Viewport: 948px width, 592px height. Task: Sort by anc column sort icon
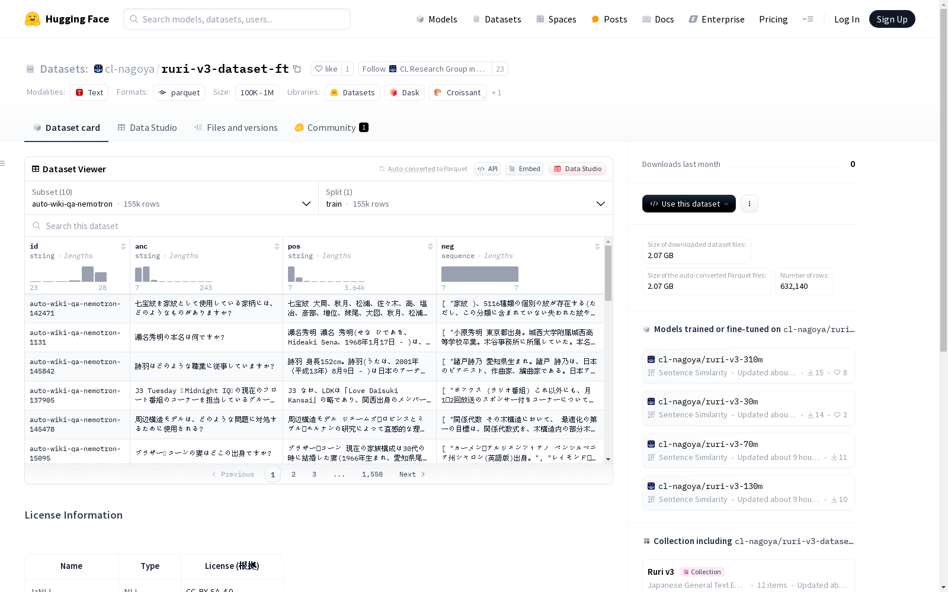pyautogui.click(x=277, y=246)
